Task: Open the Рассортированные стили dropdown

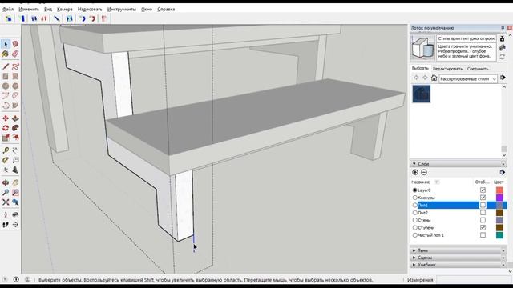Action: pyautogui.click(x=468, y=78)
